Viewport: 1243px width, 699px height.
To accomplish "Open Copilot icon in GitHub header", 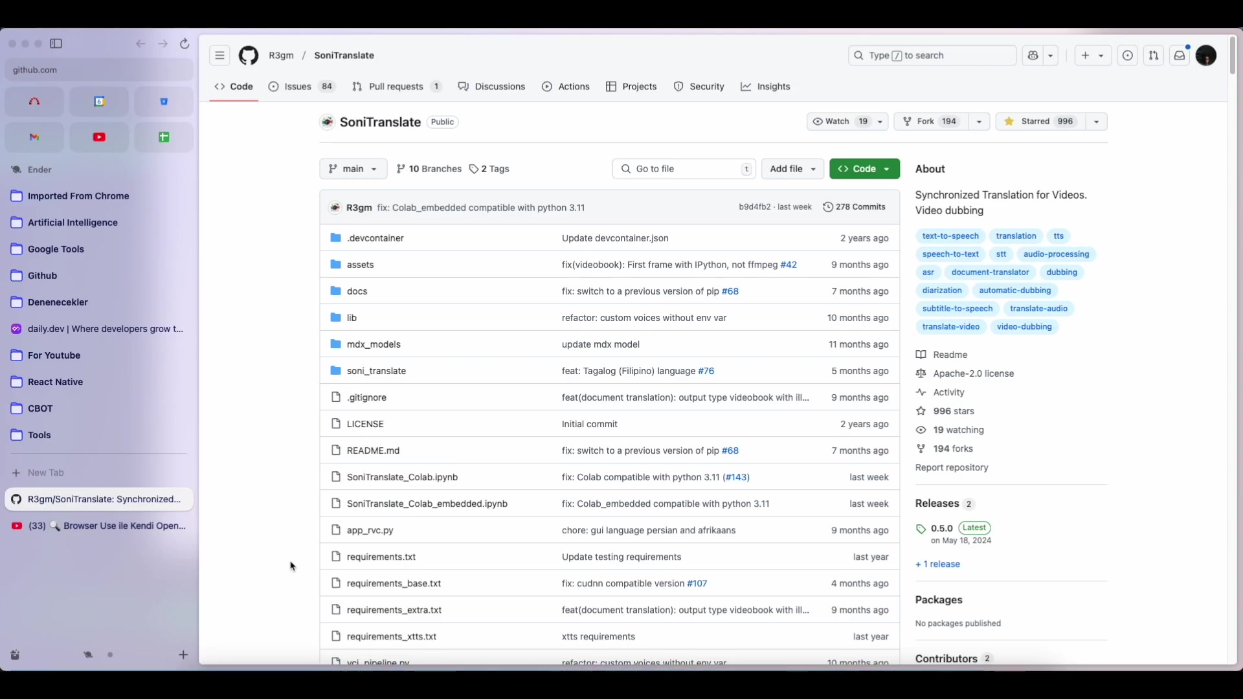I will (x=1033, y=56).
